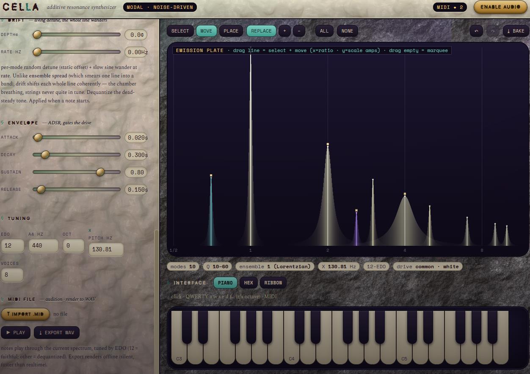
Task: Click the ATTACK slider knob
Action: [38, 137]
